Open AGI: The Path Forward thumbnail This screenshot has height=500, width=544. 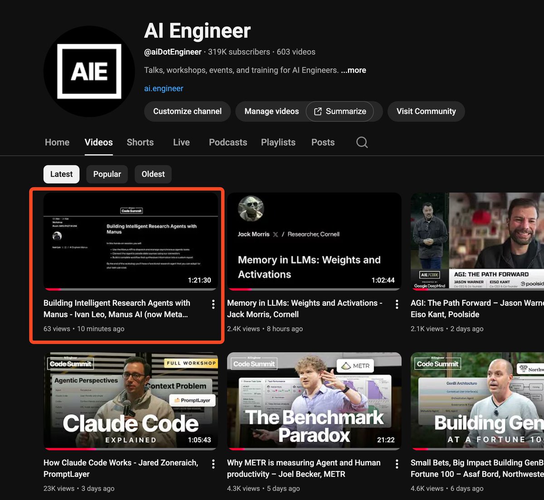click(477, 241)
